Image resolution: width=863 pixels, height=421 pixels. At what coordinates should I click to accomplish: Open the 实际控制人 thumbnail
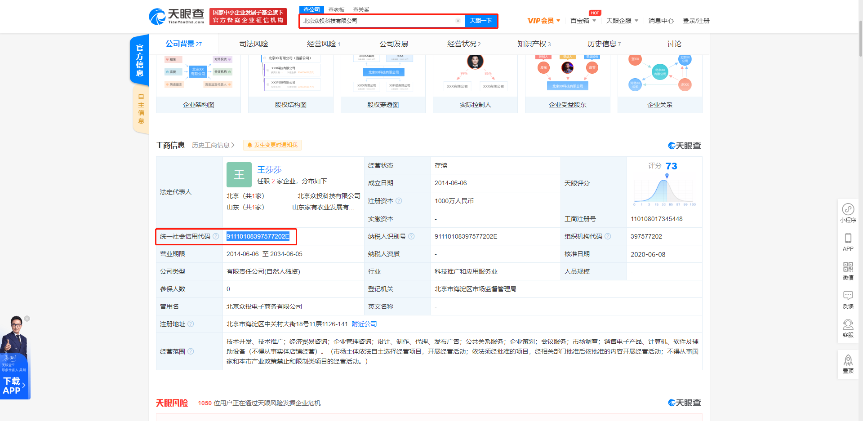coord(475,84)
